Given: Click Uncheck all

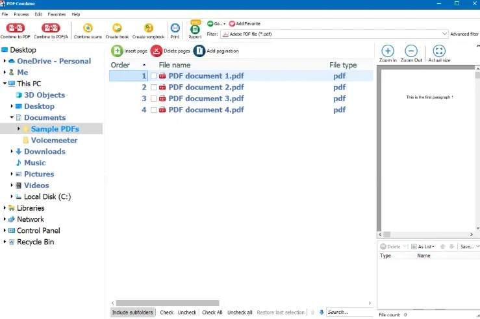Looking at the screenshot, I should pyautogui.click(x=240, y=313).
